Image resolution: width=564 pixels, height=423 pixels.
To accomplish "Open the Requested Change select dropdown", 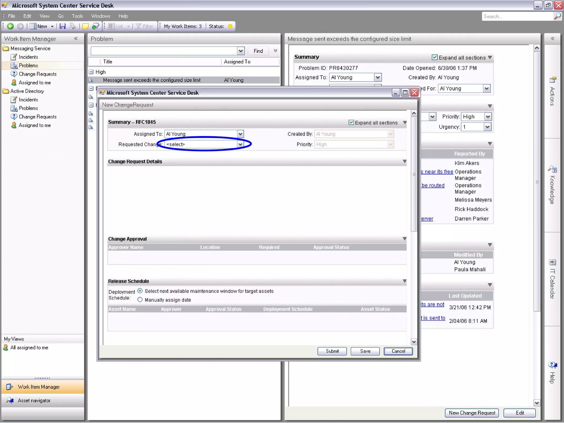I will (240, 144).
